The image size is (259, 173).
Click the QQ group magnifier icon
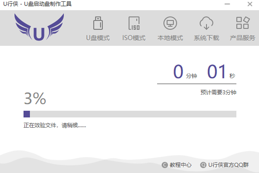coord(203,165)
